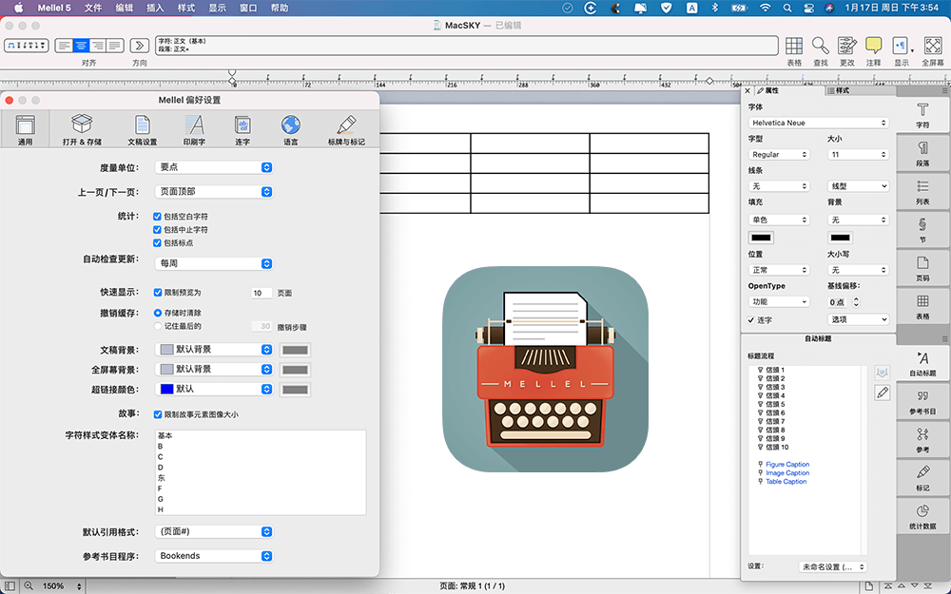Open the 标牌与标记 preferences pane
951x594 pixels.
click(x=346, y=129)
